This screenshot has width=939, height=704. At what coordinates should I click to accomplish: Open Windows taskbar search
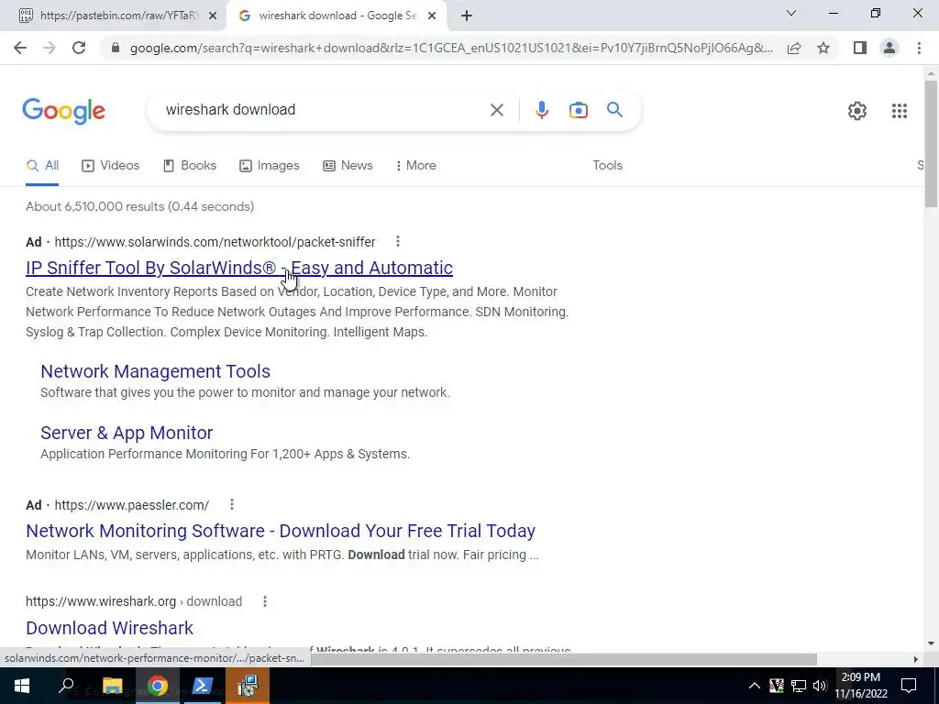[x=66, y=686]
